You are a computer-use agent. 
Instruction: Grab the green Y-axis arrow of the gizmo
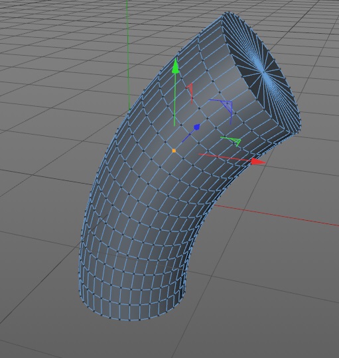pos(175,66)
